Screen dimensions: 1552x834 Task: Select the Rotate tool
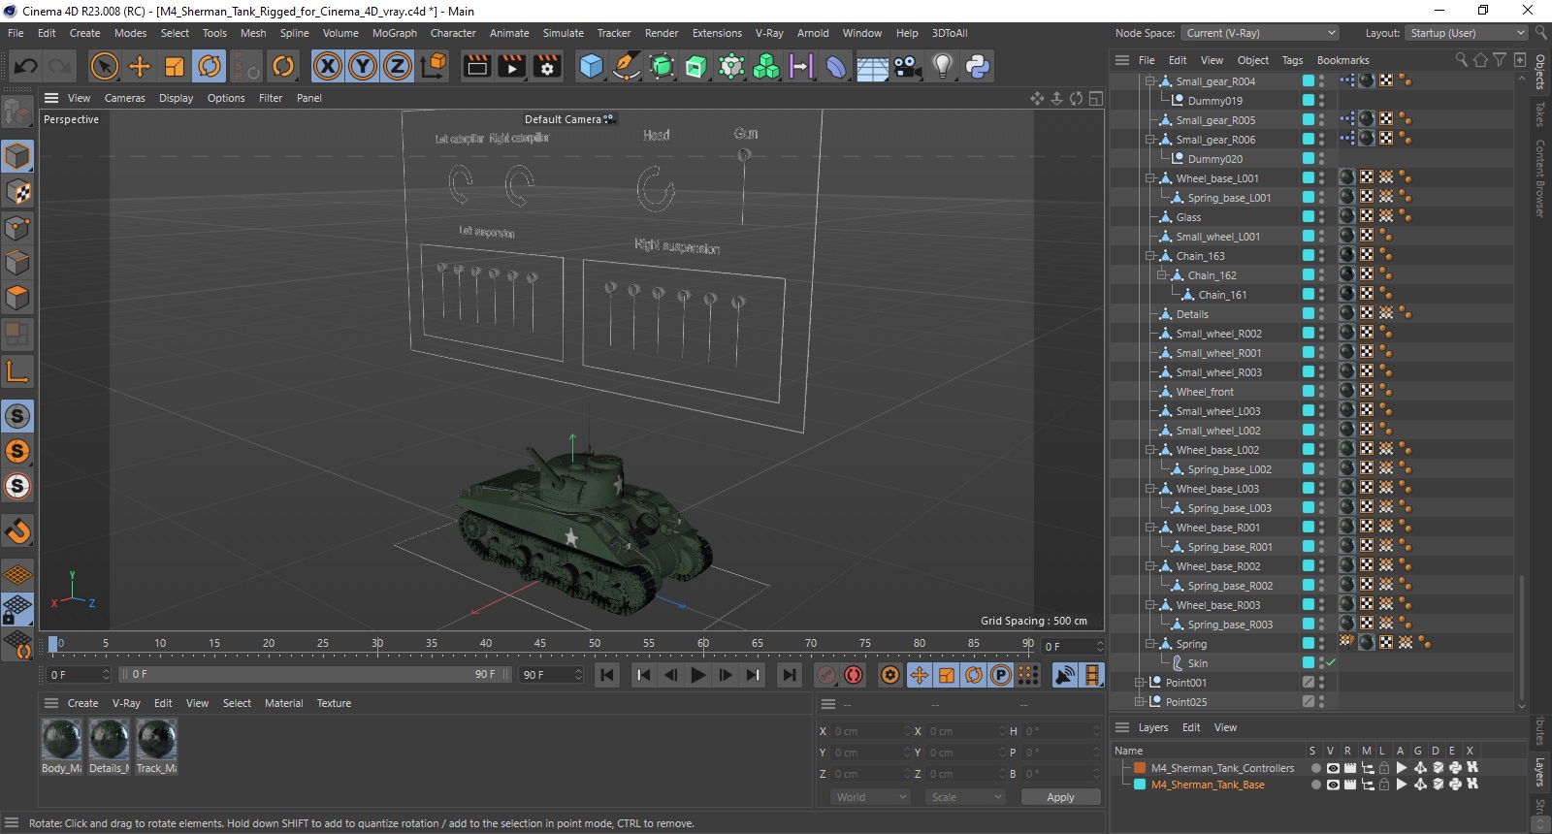click(210, 66)
